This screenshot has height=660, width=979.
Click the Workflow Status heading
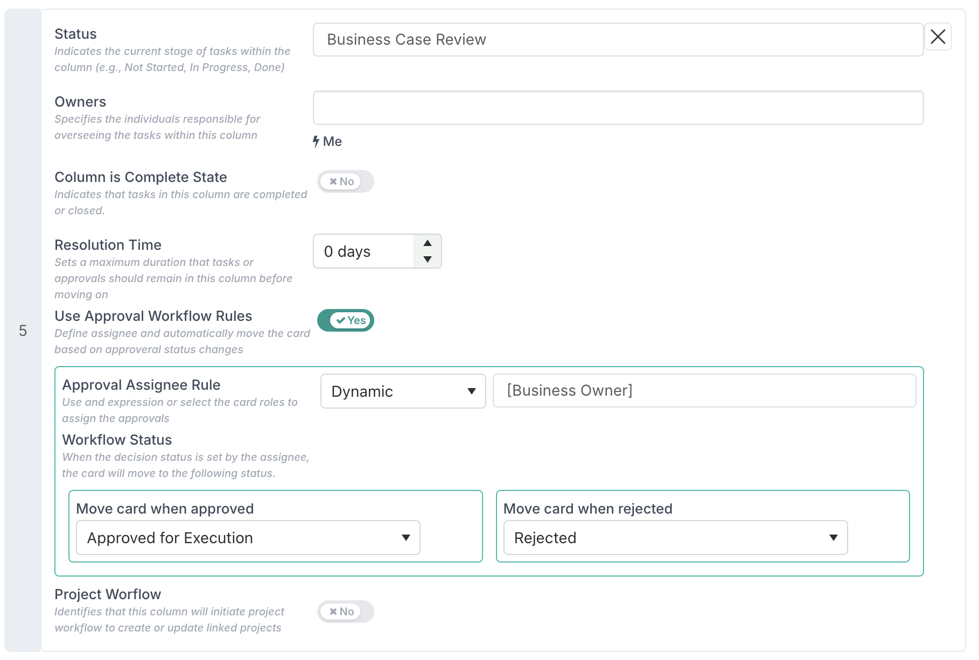point(117,440)
